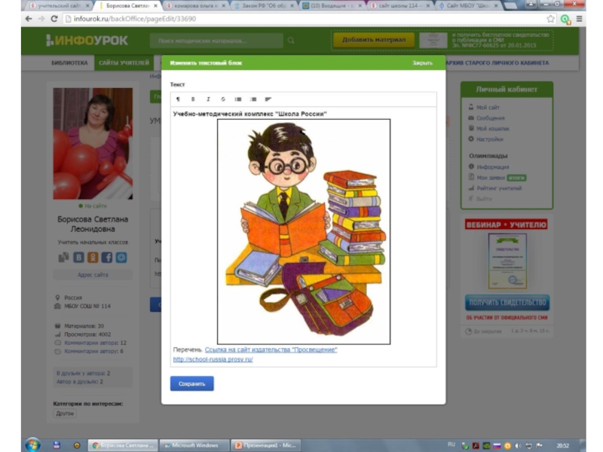
Task: Switch to the Закон РФ browser tab
Action: click(265, 6)
